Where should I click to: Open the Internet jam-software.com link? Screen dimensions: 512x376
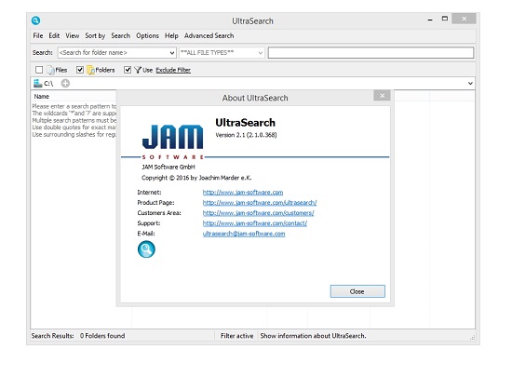point(243,193)
